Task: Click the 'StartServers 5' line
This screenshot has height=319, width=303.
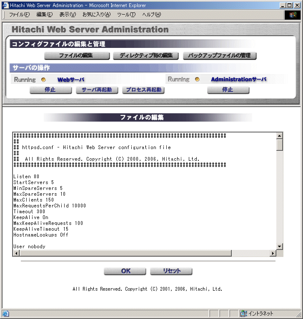Action: (34, 182)
